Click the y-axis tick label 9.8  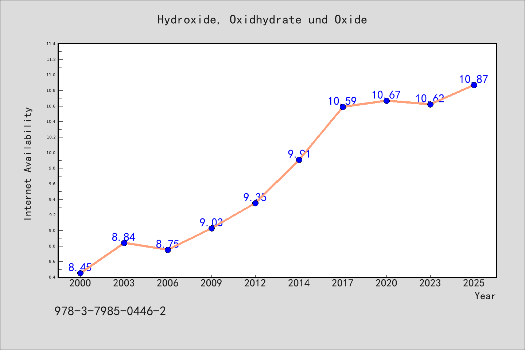(x=52, y=168)
